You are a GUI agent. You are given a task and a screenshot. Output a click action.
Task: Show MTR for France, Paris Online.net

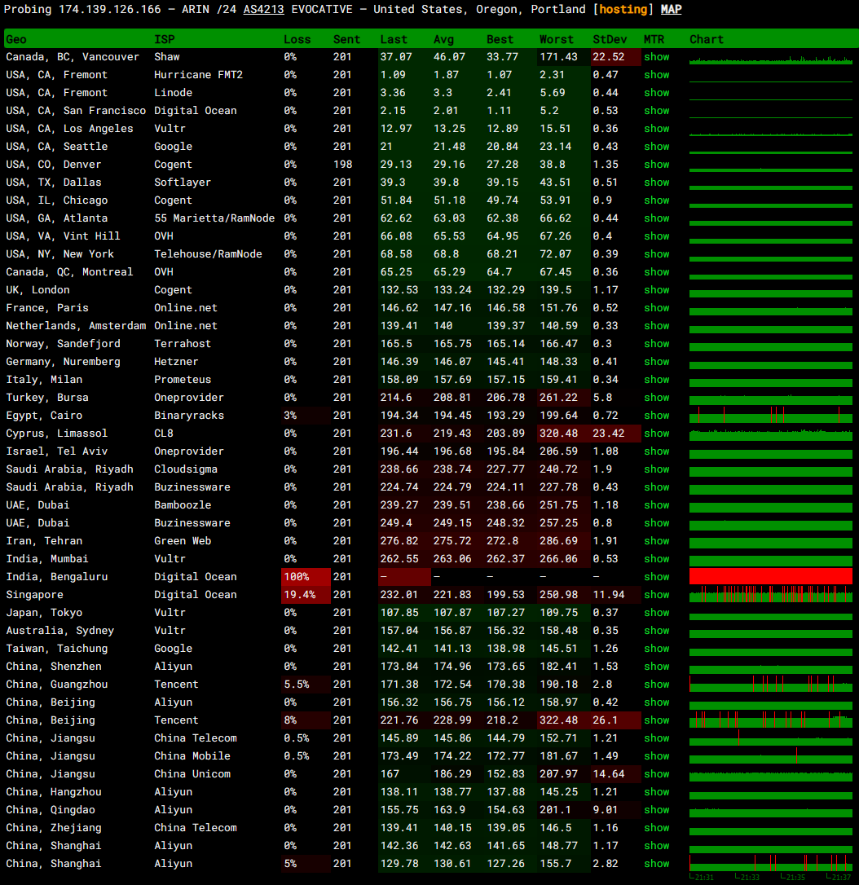point(657,308)
